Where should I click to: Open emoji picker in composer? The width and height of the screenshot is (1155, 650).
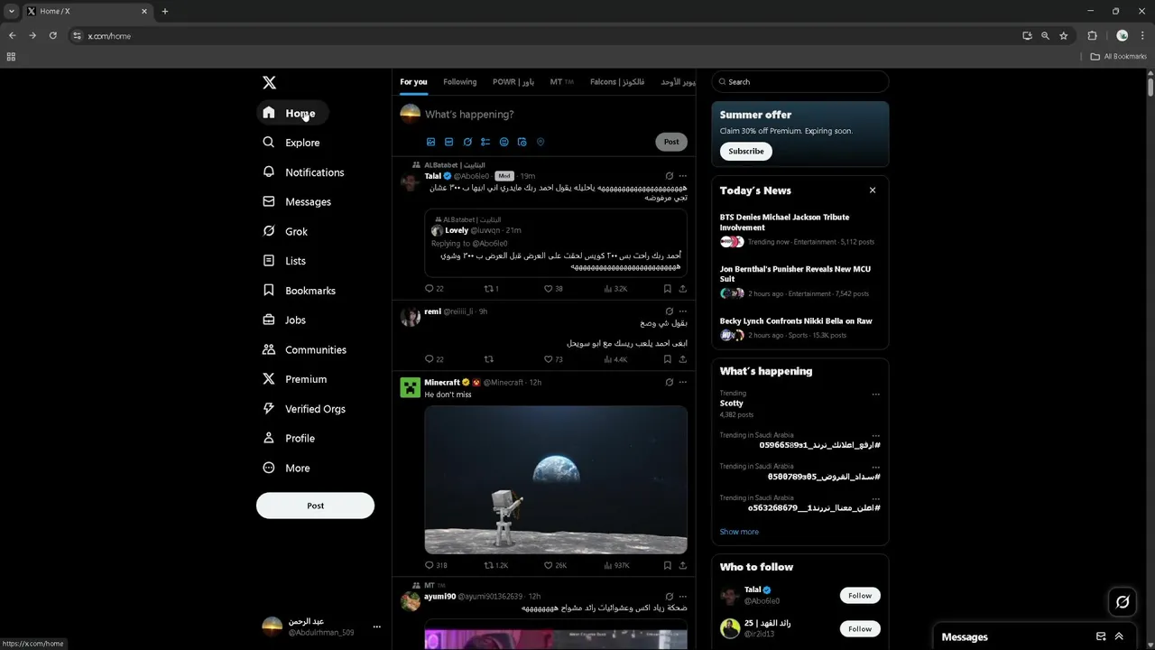point(504,142)
